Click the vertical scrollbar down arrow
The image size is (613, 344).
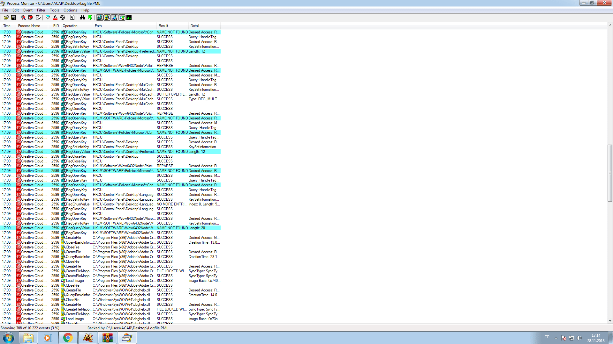point(610,321)
